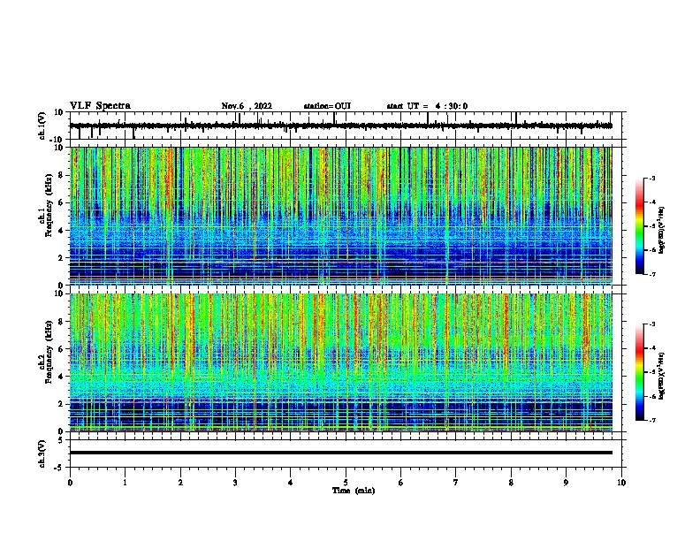Click inside the ch.1 spectrogram panel
The width and height of the screenshot is (700, 541).
(340, 216)
